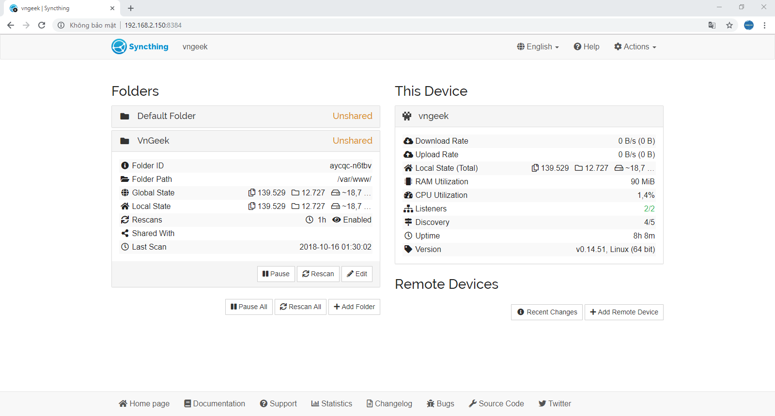The image size is (775, 416).
Task: Expand the Default Folder panel
Action: [x=246, y=116]
